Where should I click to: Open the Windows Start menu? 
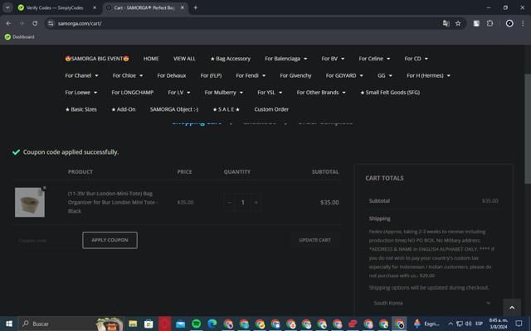[x=9, y=324]
